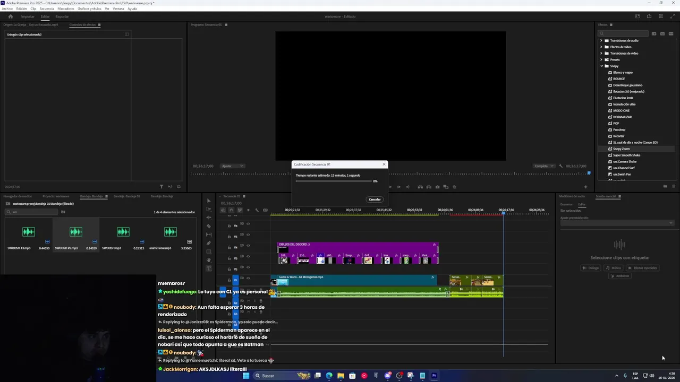Viewport: 680px width, 382px height.
Task: Open the Navegador de medios tab
Action: click(x=18, y=196)
